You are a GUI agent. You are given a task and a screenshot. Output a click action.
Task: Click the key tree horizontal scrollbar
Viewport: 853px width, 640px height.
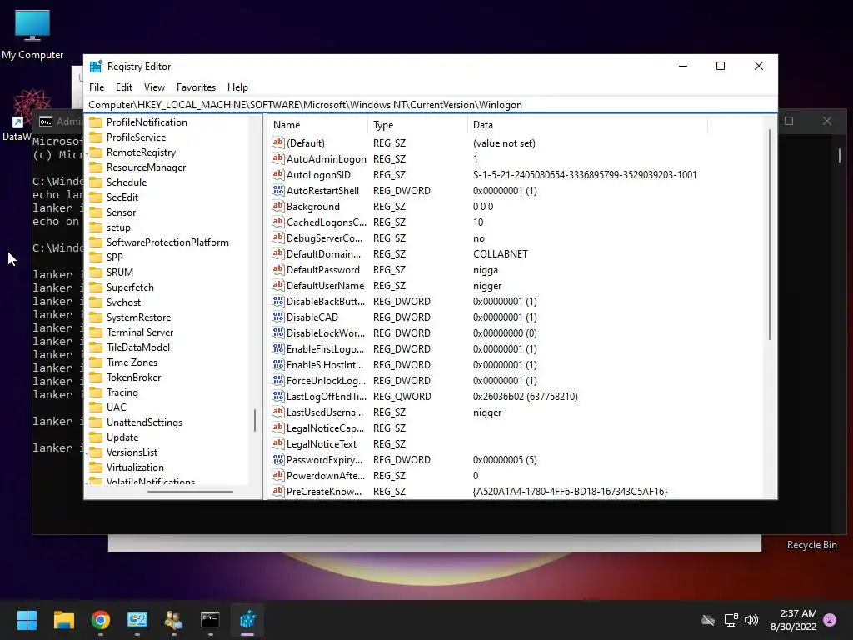190,492
